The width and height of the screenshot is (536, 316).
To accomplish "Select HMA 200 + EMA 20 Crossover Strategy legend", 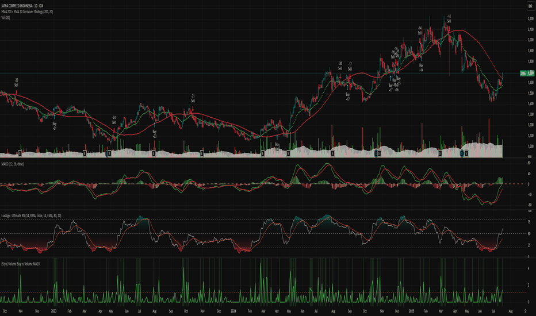I will 27,11.
